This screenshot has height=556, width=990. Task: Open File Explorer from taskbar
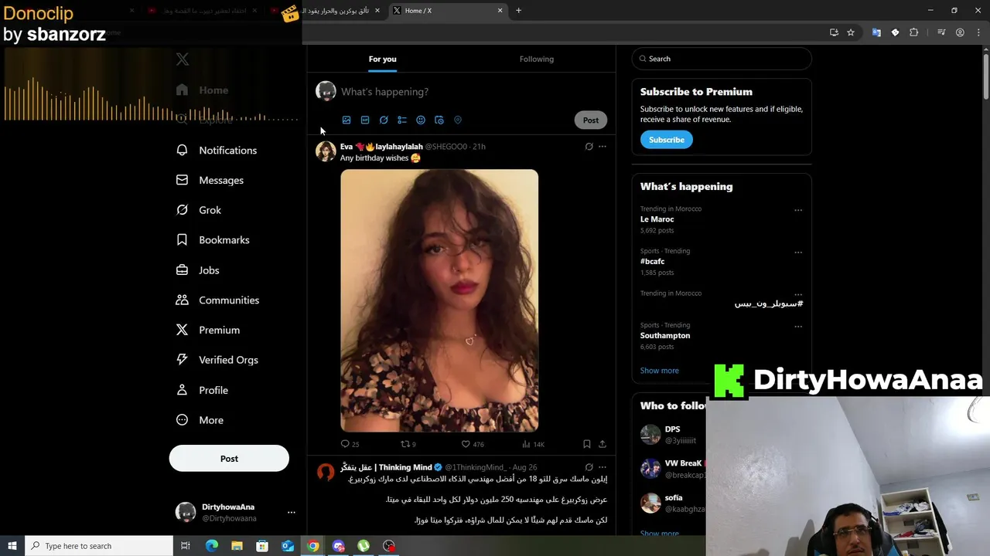point(237,546)
